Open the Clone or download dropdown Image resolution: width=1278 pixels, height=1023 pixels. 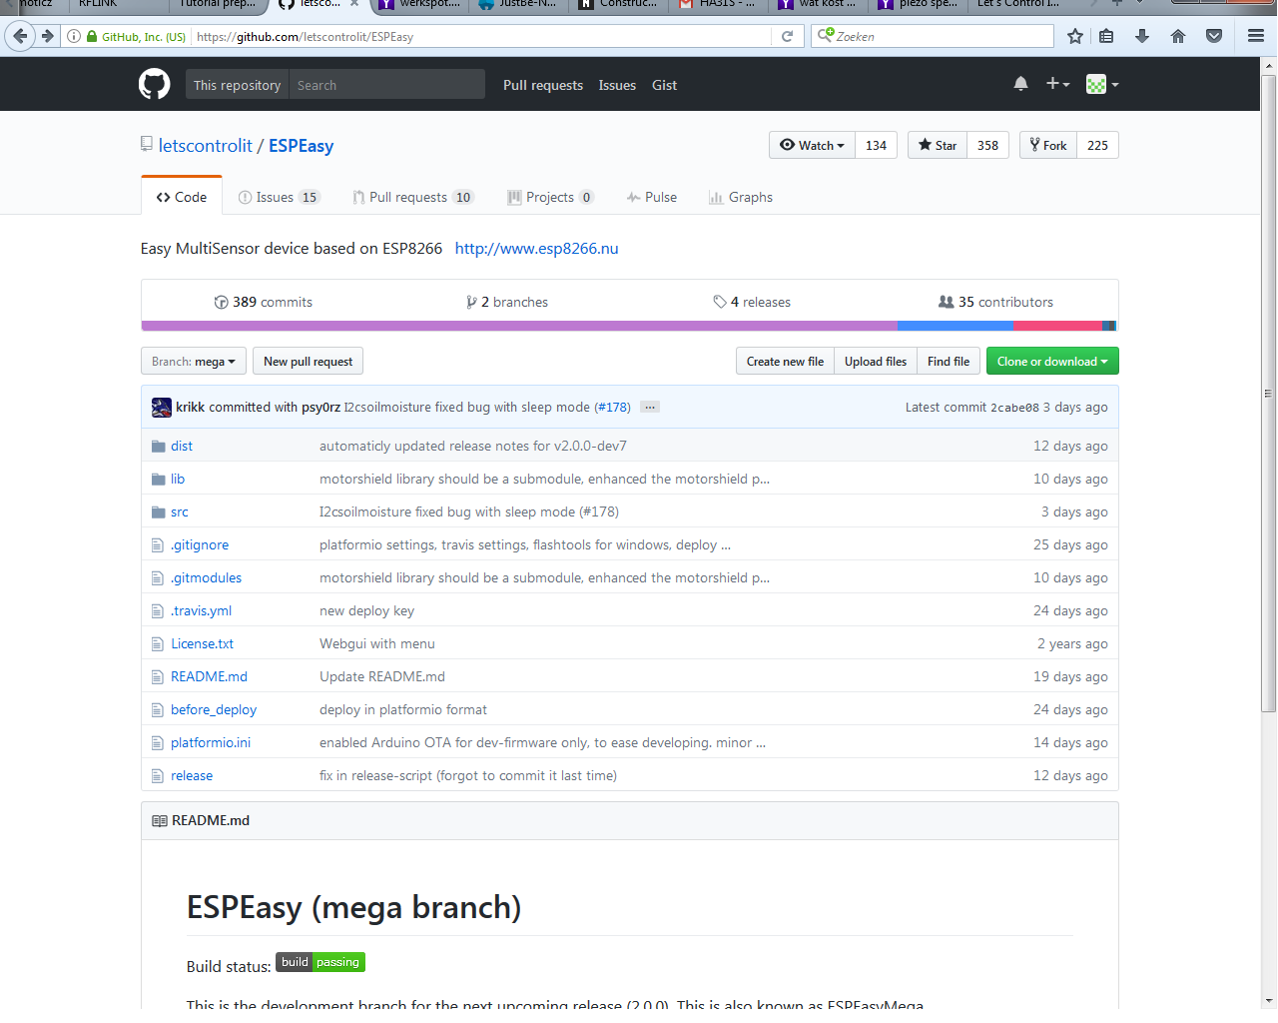1052,361
